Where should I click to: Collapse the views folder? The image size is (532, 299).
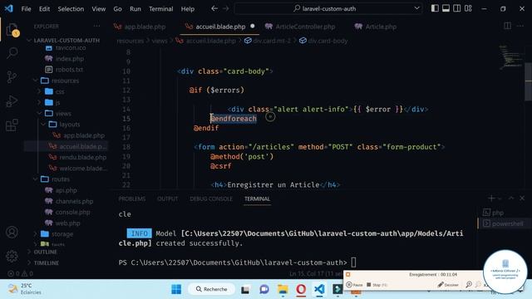coord(63,113)
